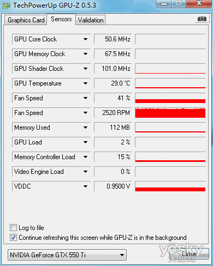The image size is (213, 266).
Task: Click the Fan Speed RPM red graph
Action: click(x=170, y=113)
